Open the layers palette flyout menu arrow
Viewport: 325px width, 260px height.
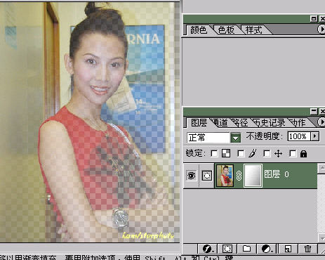321,122
